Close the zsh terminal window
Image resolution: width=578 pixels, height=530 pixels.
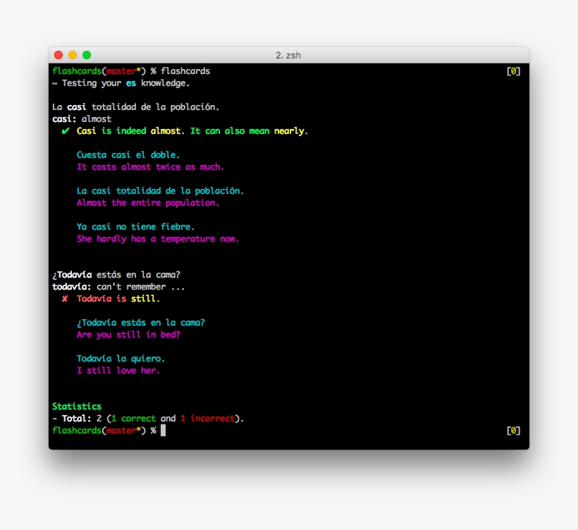59,55
